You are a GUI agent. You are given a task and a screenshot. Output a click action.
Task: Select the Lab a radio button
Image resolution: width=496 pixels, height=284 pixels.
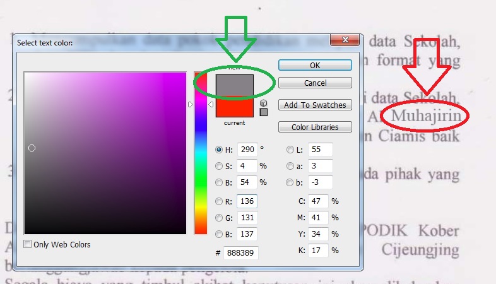click(x=290, y=166)
